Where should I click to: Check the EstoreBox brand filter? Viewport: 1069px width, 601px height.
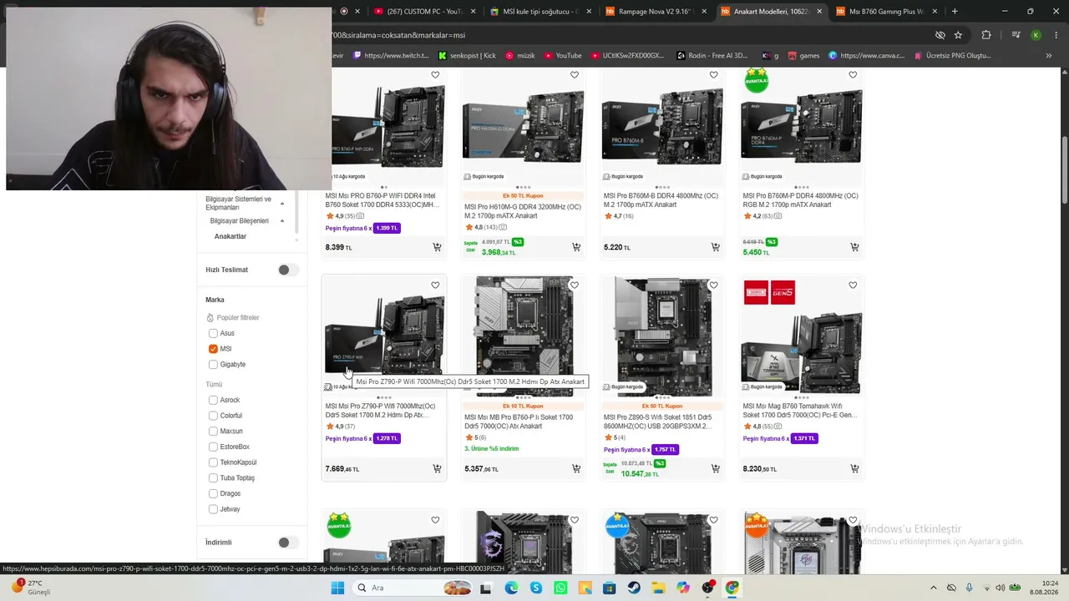click(x=213, y=447)
